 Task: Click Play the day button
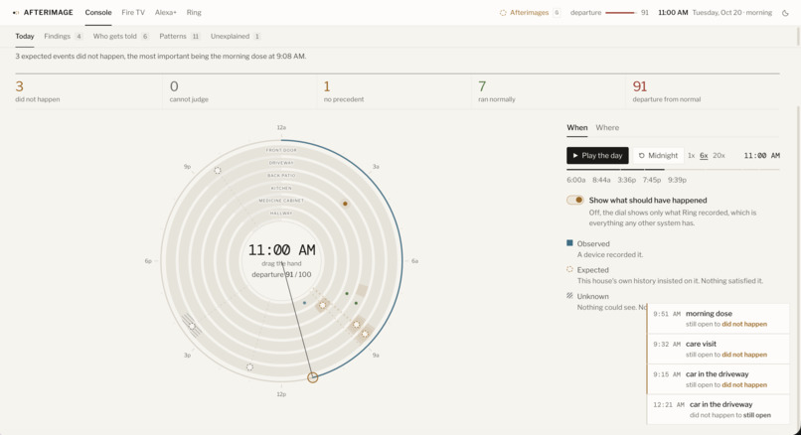click(597, 155)
